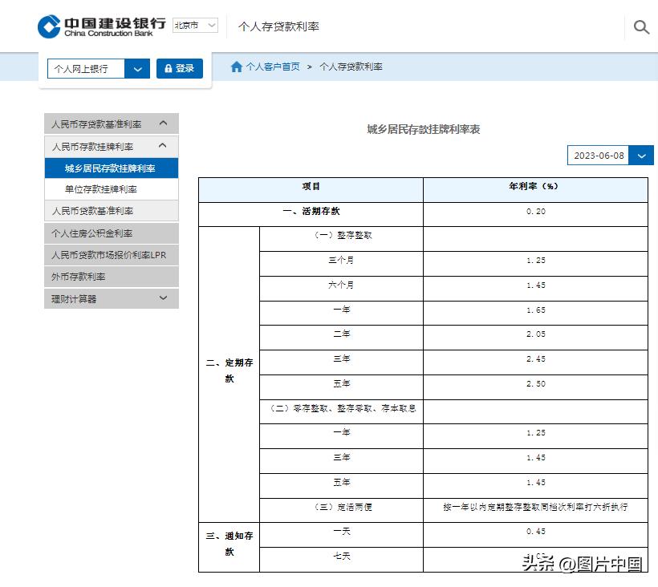Click the lock icon on the login button

[167, 68]
